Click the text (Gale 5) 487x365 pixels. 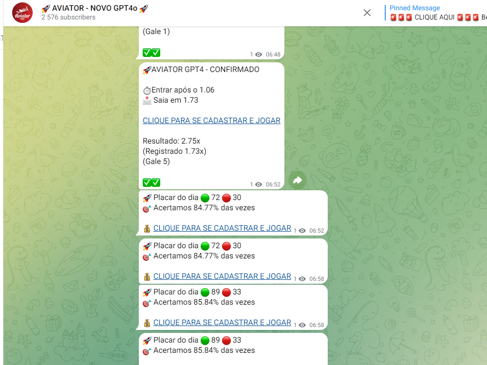[x=156, y=162]
